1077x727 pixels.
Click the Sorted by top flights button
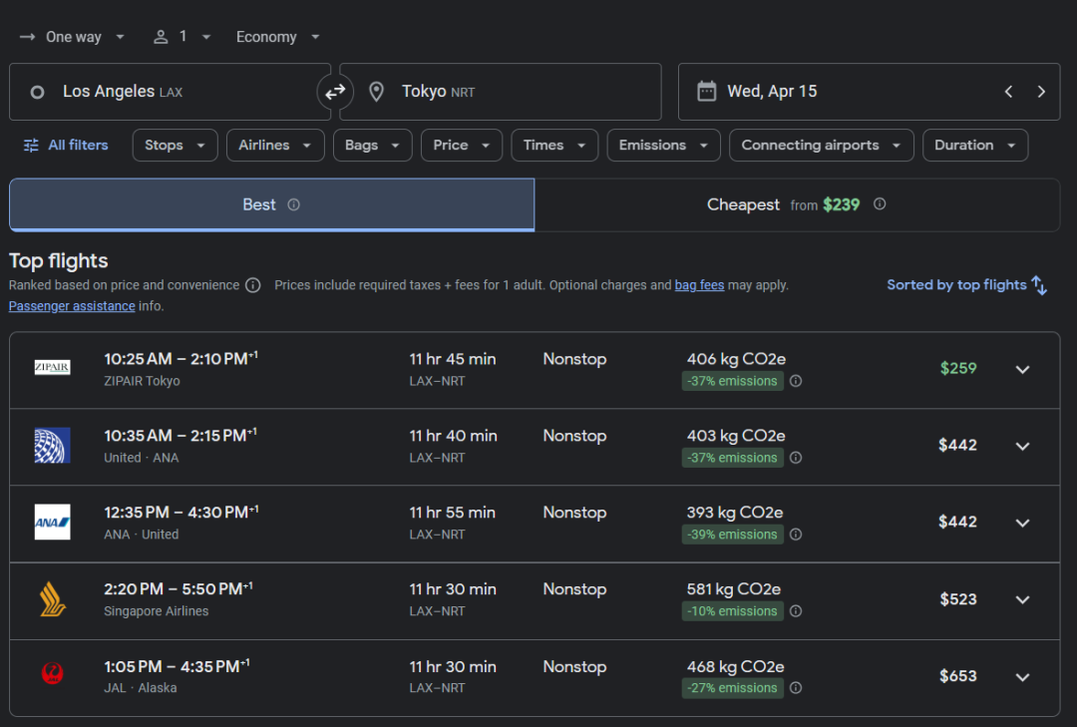(966, 285)
